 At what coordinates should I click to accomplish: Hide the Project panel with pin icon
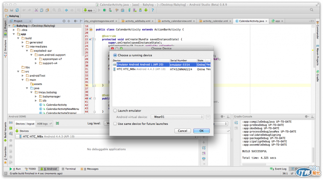tap(82, 21)
